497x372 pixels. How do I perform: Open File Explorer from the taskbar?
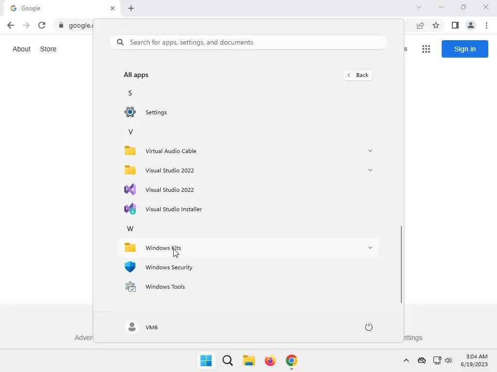249,360
